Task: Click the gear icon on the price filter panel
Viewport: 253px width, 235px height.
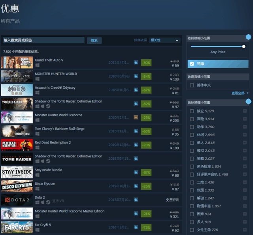Action: (x=248, y=37)
